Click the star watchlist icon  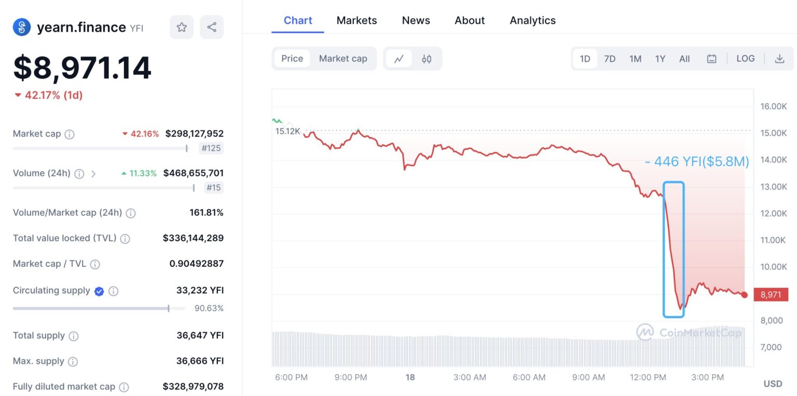[x=182, y=27]
